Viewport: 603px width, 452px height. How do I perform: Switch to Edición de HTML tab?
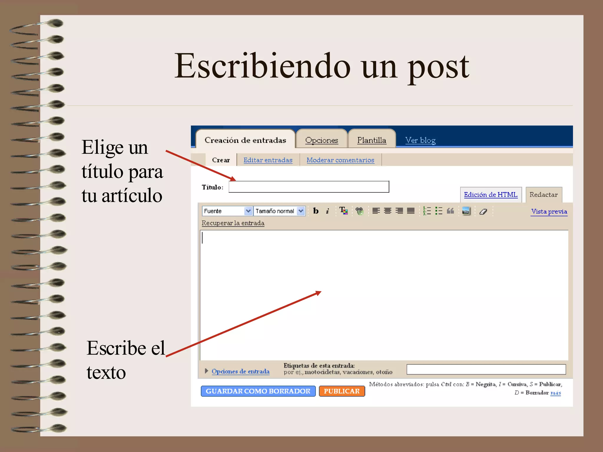pyautogui.click(x=491, y=195)
